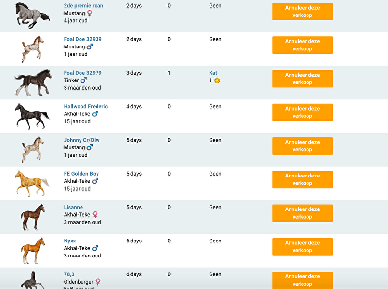Click the gold coin icon beside Kat's bid
This screenshot has height=289, width=388.
217,80
